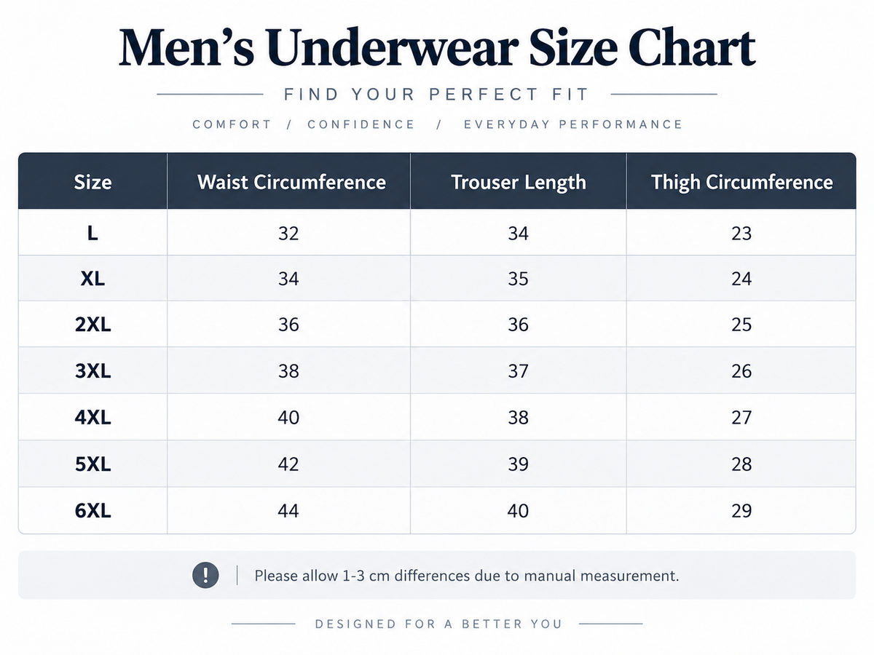Click waist value 44 for 6XL
Image resolution: width=874 pixels, height=655 pixels.
point(288,511)
